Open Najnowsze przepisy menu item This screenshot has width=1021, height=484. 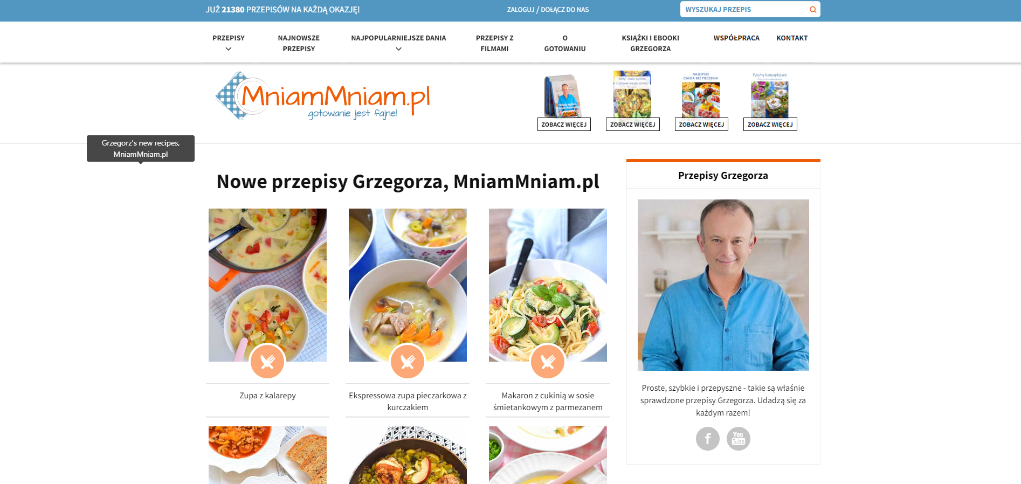tap(299, 43)
